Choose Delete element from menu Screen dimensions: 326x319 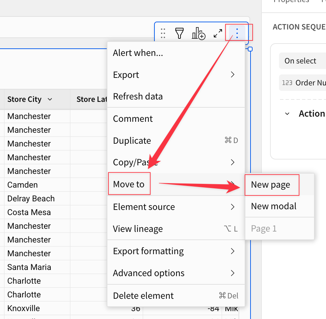point(176,296)
